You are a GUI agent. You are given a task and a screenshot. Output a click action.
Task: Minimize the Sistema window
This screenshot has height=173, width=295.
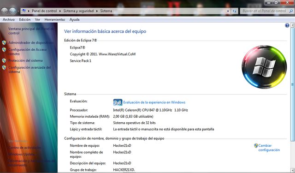pos(269,2)
